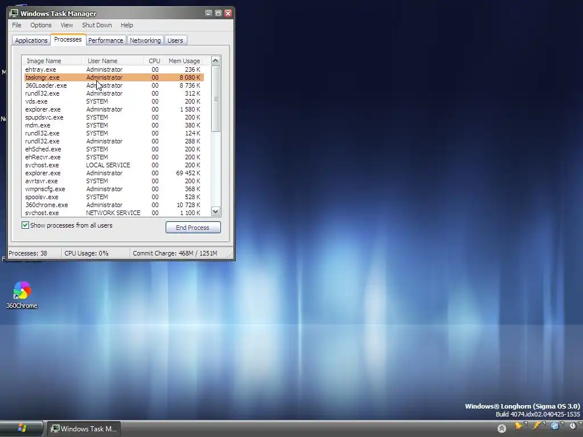Open the Options menu
Viewport: 583px width, 437px height.
click(41, 25)
